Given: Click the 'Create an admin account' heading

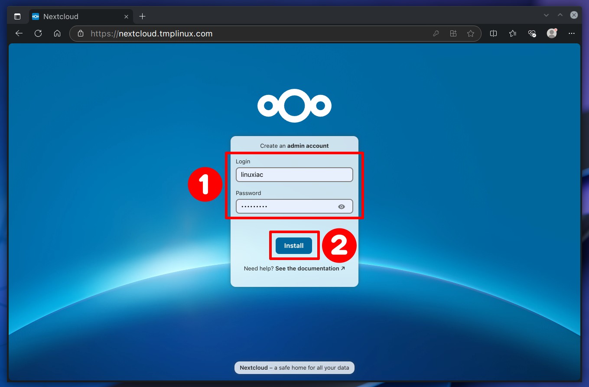Looking at the screenshot, I should pos(294,146).
